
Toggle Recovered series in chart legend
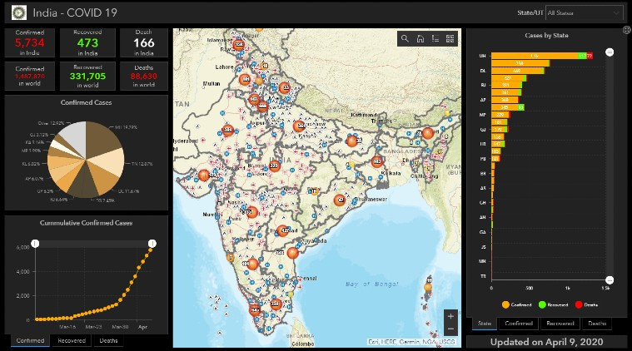coord(554,304)
